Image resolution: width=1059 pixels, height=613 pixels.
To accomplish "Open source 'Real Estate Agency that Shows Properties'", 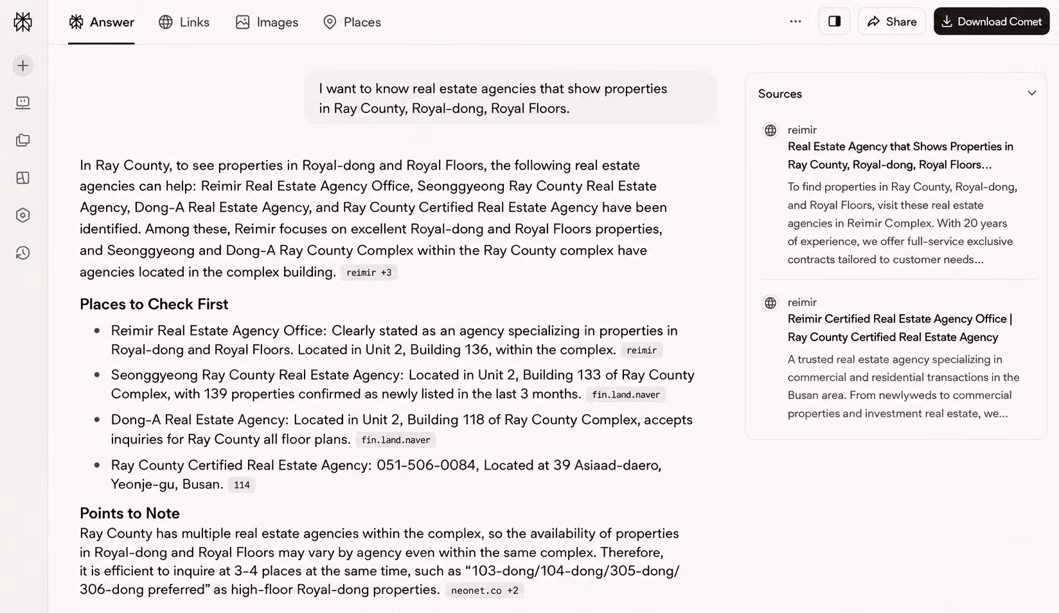I will [x=900, y=155].
